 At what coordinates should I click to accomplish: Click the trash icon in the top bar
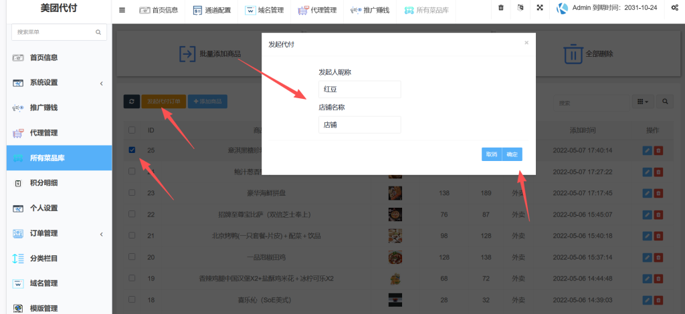click(x=501, y=8)
